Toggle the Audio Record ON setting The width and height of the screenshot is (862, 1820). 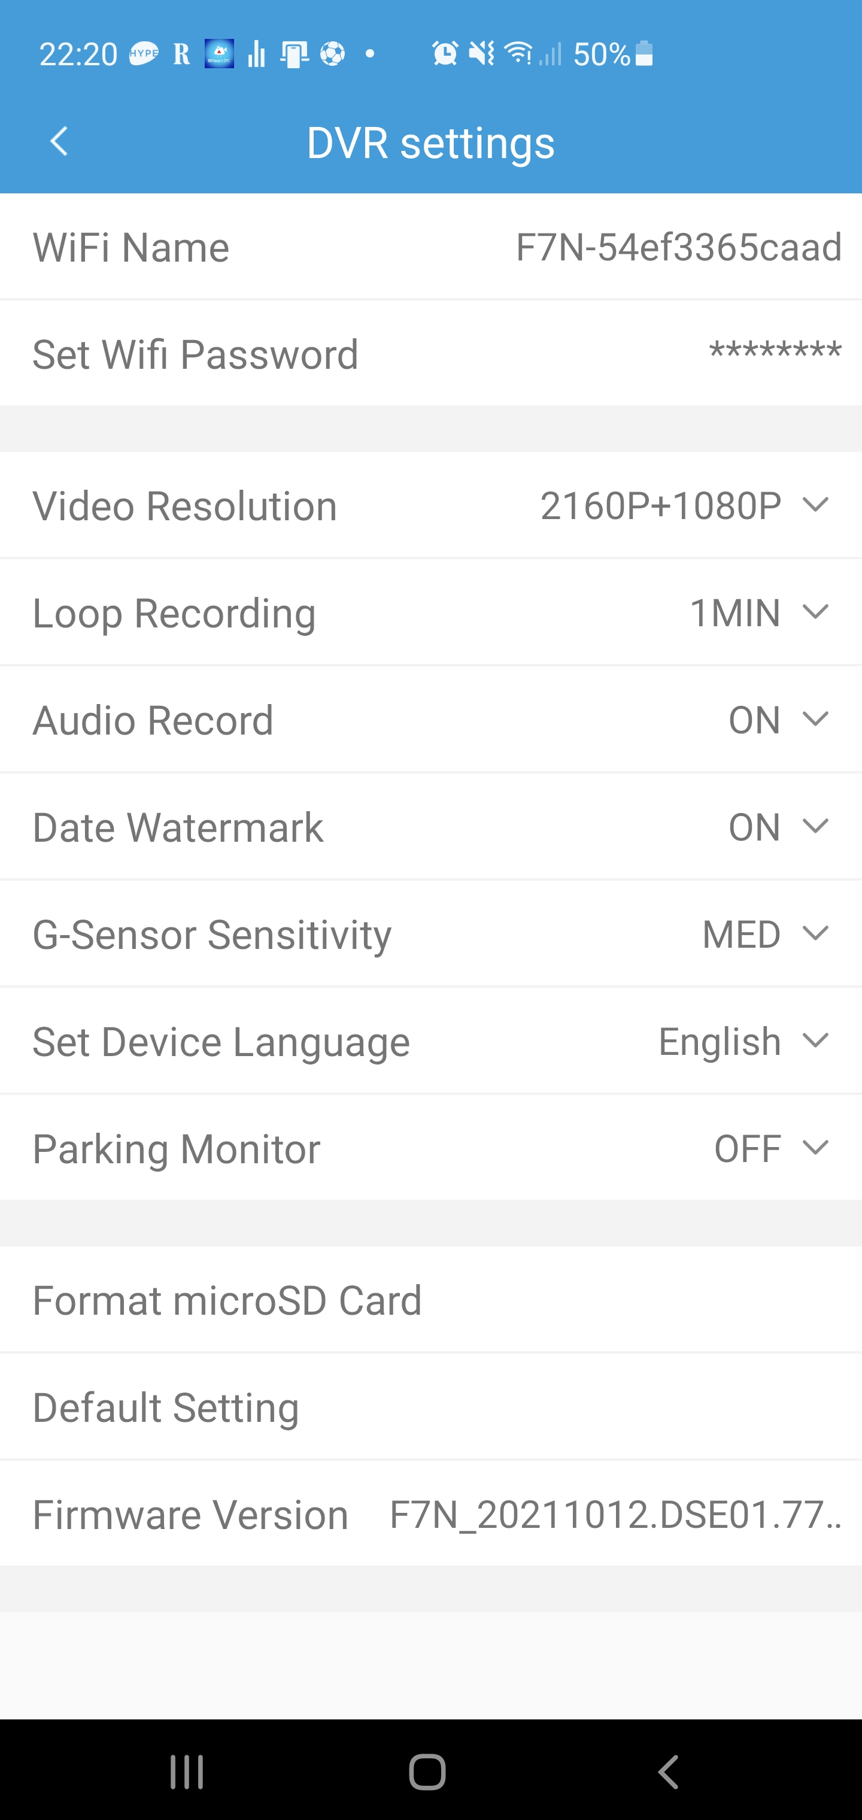click(777, 720)
